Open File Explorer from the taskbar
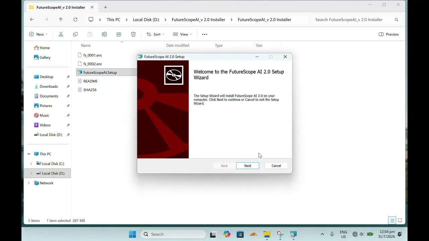This screenshot has height=241, width=429. click(267, 234)
